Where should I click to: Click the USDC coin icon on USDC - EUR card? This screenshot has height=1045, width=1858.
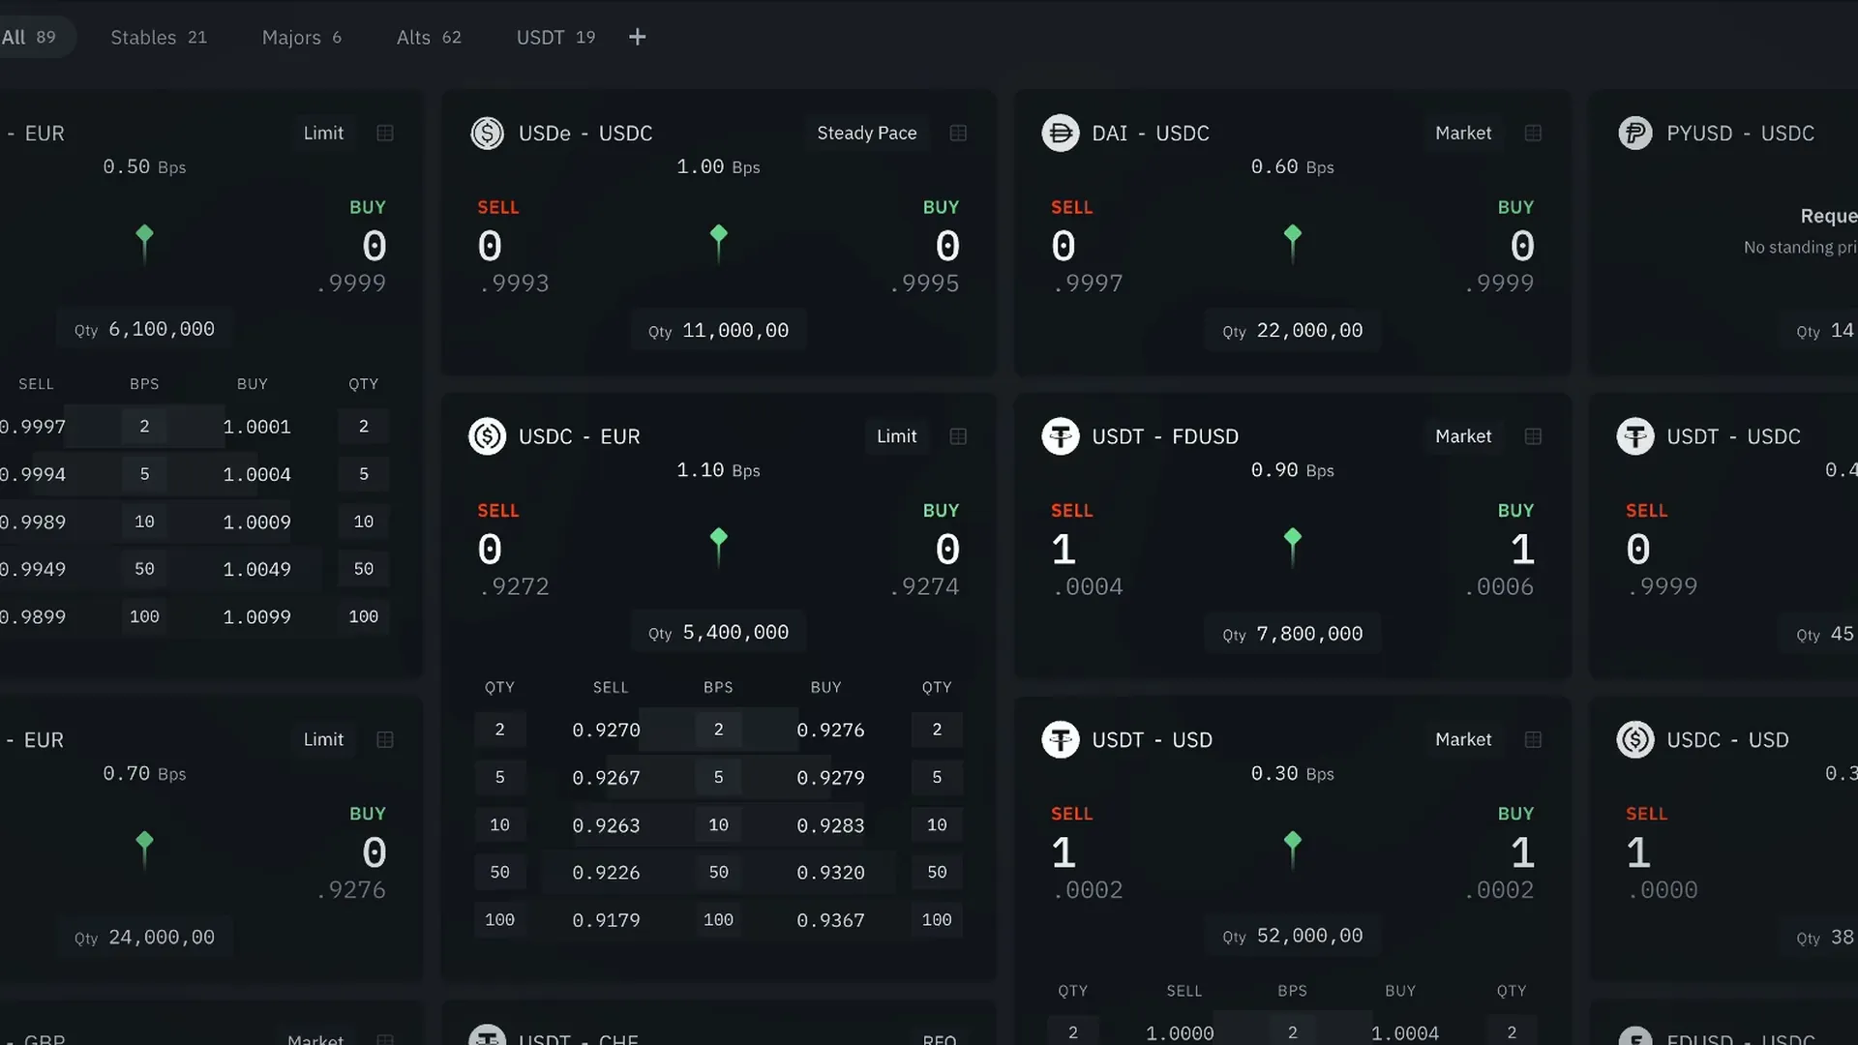click(487, 436)
